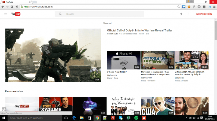Open Spotify from the taskbar

(x=136, y=118)
